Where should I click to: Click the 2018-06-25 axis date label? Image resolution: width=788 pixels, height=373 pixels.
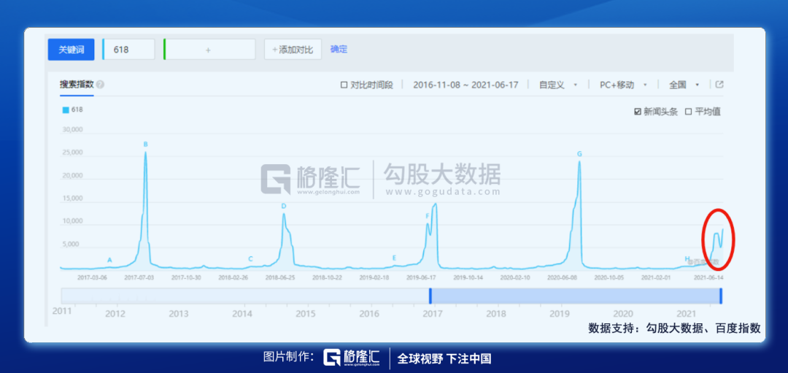(280, 277)
